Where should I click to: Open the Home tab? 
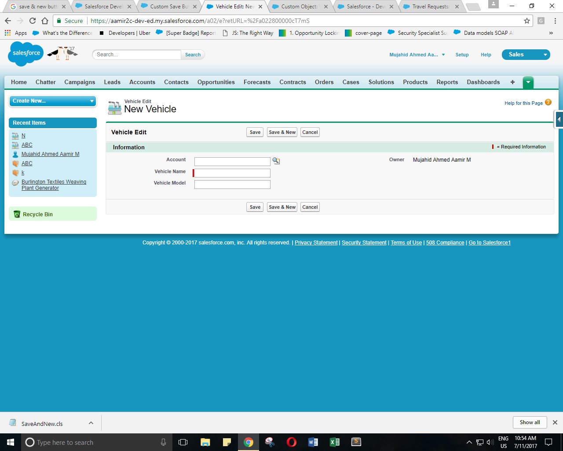point(19,82)
